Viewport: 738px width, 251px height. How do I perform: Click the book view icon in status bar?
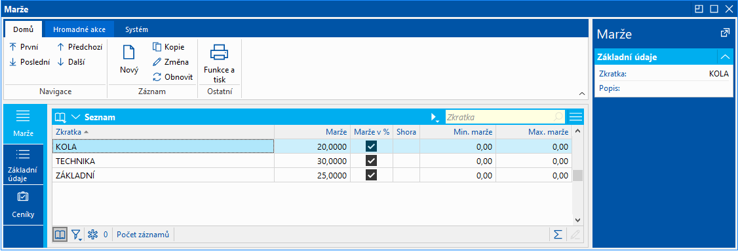pos(60,235)
